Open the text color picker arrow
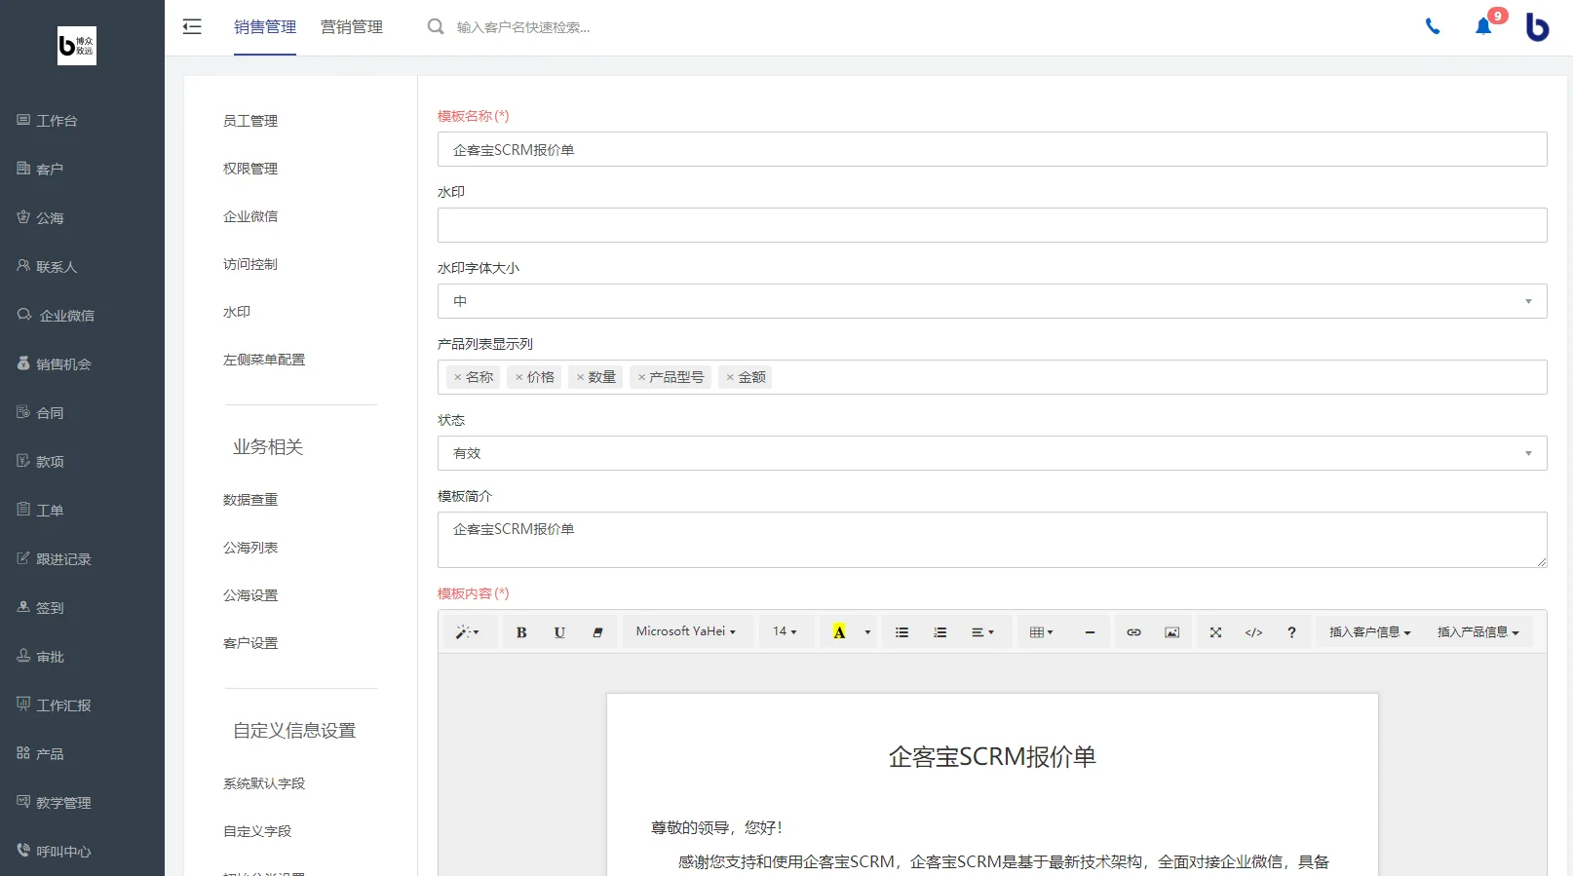1573x876 pixels. coord(867,632)
